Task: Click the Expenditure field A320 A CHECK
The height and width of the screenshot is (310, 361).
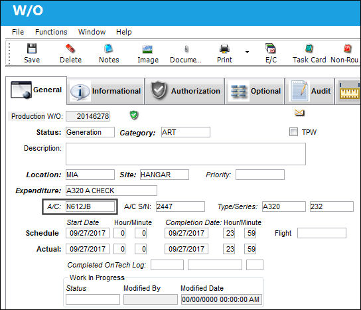Action: [x=111, y=191]
